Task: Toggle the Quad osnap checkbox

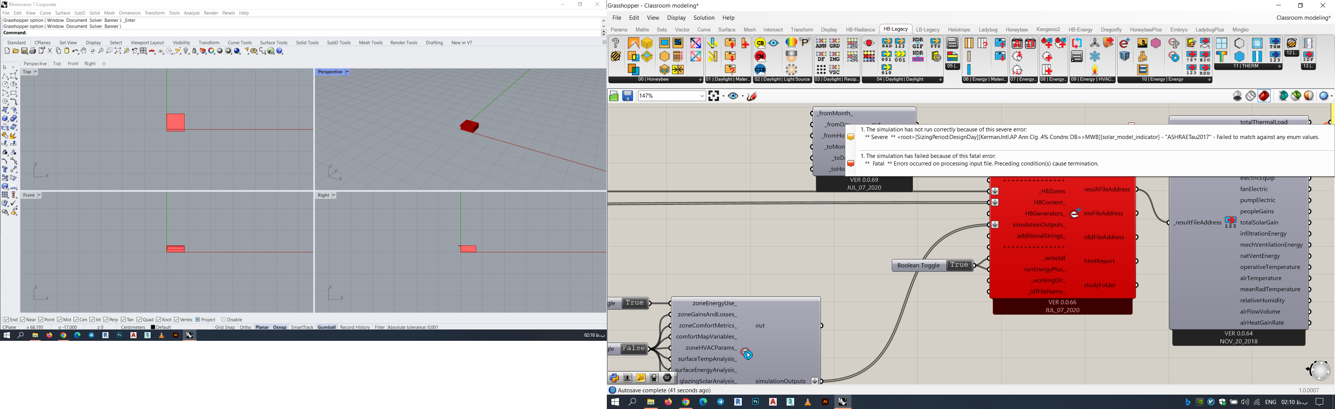Action: (139, 320)
